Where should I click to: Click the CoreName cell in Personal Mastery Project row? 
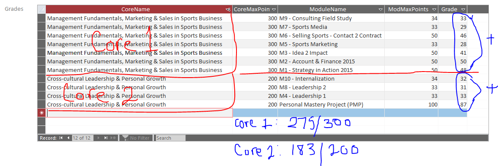[x=139, y=104]
